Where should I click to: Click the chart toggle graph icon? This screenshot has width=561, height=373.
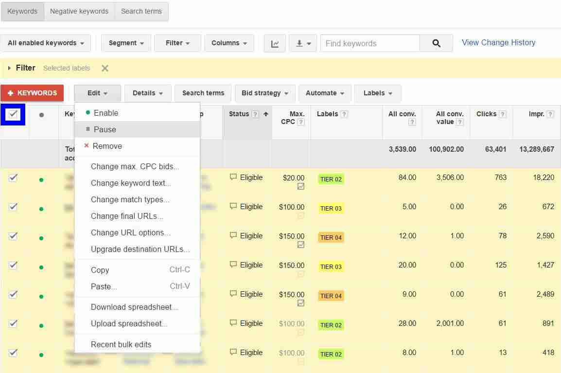click(x=275, y=43)
